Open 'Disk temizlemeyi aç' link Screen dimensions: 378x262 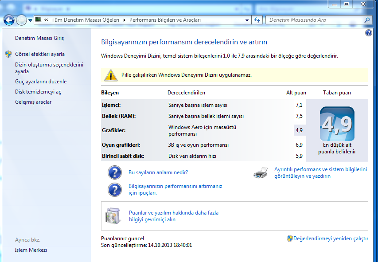[38, 92]
